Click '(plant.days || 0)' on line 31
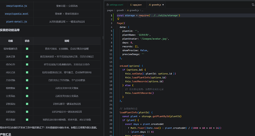This screenshot has width=255, height=136. (x=142, y=132)
